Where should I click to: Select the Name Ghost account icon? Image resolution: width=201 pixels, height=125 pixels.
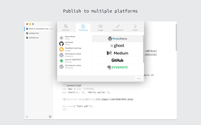61,38
